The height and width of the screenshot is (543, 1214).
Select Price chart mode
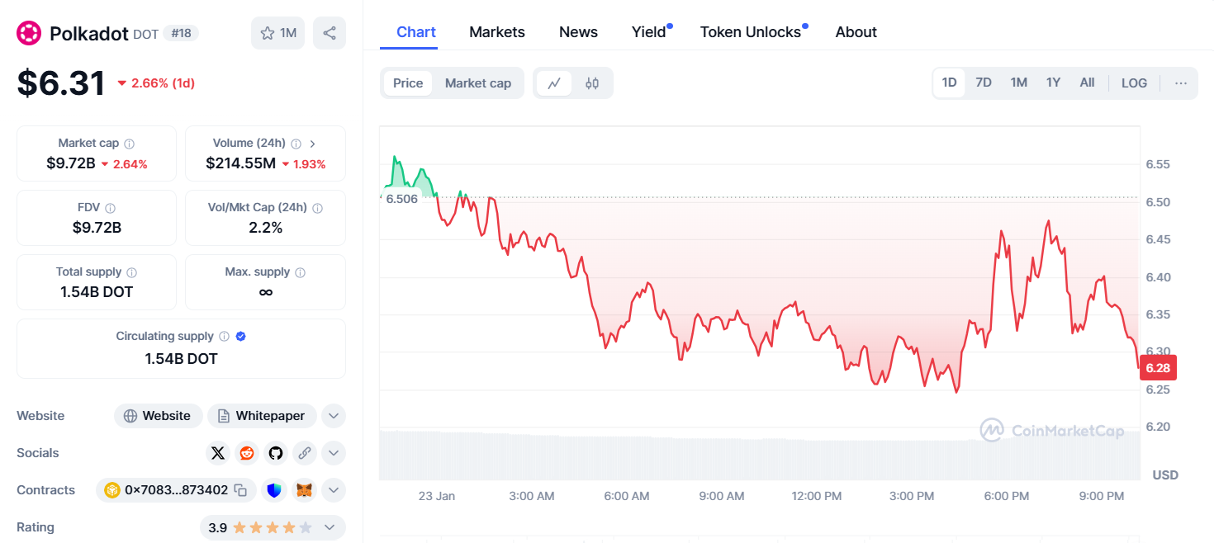click(x=408, y=83)
